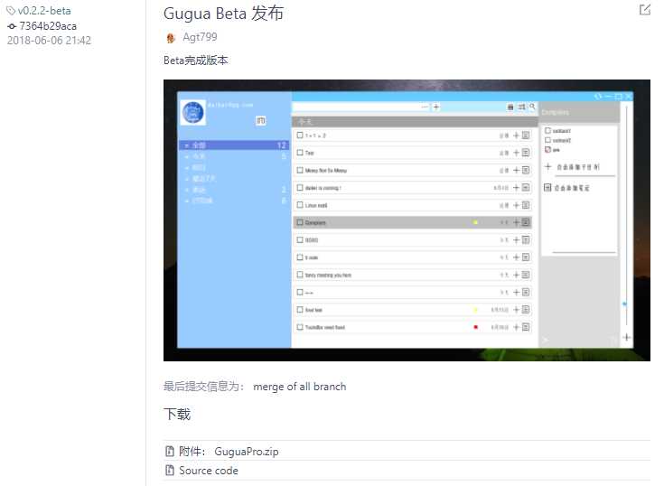The height and width of the screenshot is (486, 664).
Task: Select the commit message merge of all branch
Action: click(x=299, y=387)
